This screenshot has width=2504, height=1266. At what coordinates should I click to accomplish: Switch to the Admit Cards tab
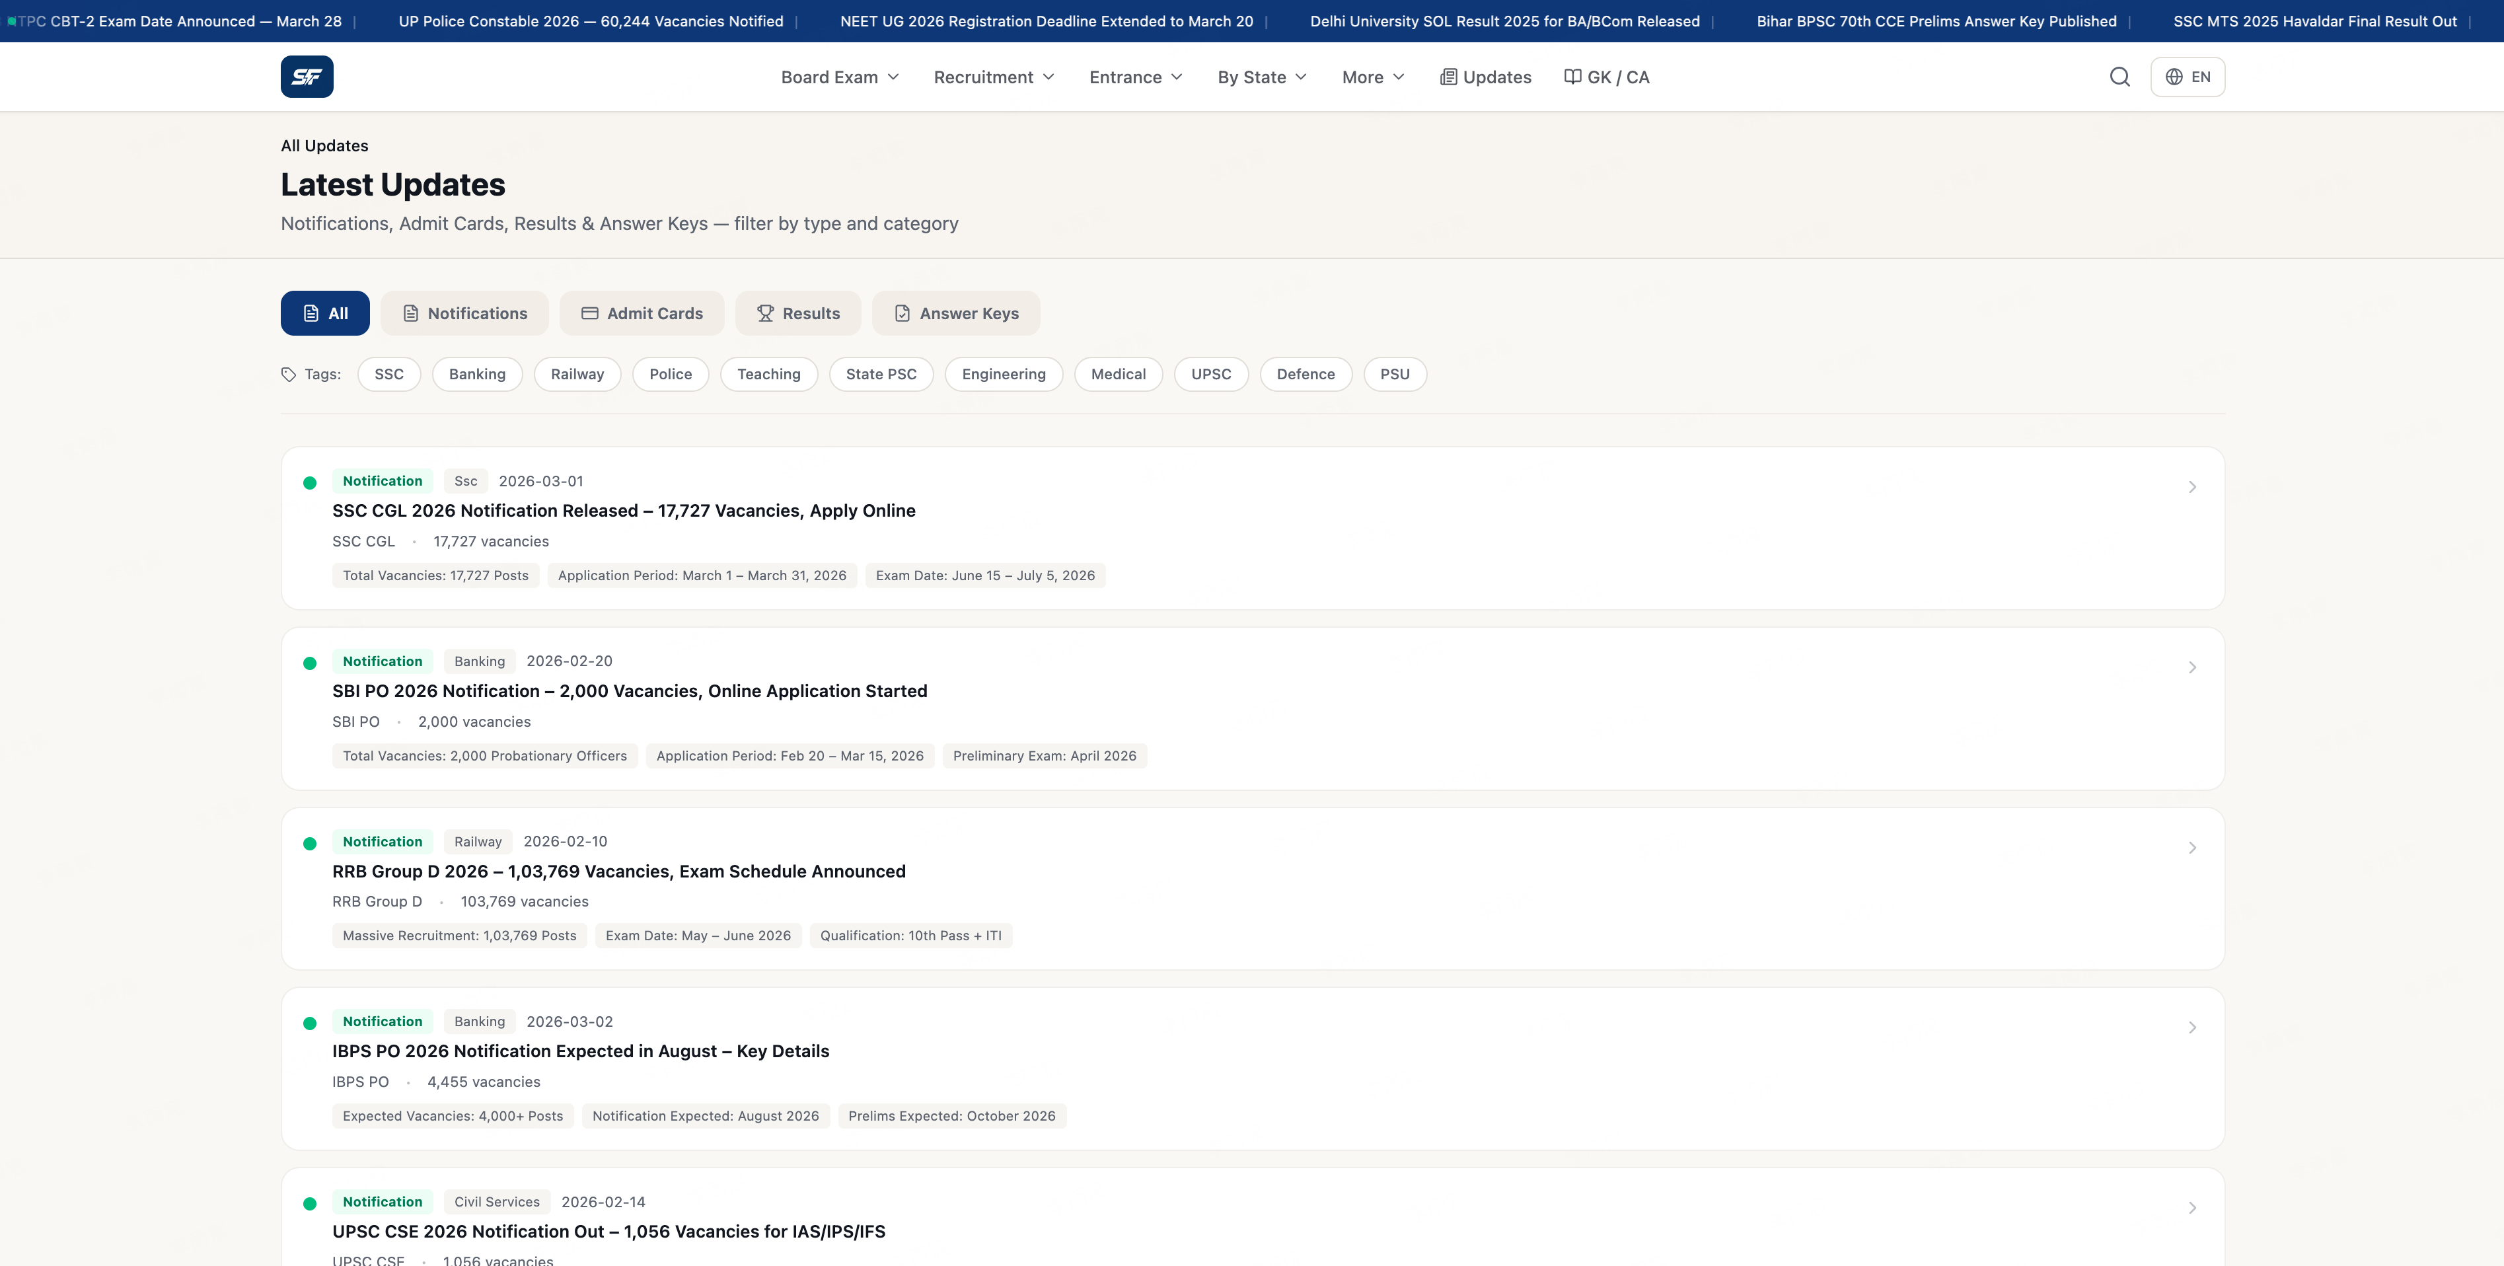pos(642,313)
